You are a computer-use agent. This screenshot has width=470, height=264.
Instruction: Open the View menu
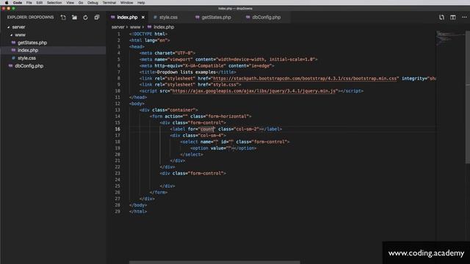70,2
